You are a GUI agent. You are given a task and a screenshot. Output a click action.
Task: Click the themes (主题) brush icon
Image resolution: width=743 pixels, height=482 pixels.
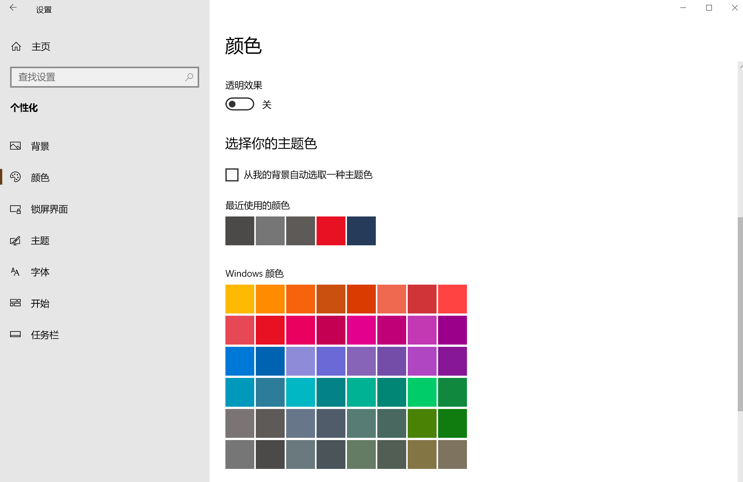15,240
